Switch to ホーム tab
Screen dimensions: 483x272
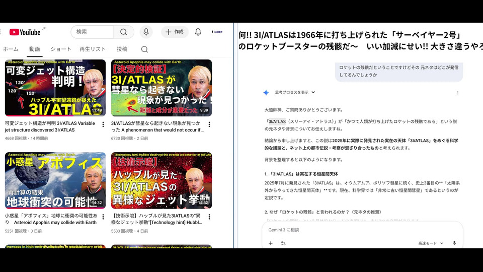(x=11, y=49)
